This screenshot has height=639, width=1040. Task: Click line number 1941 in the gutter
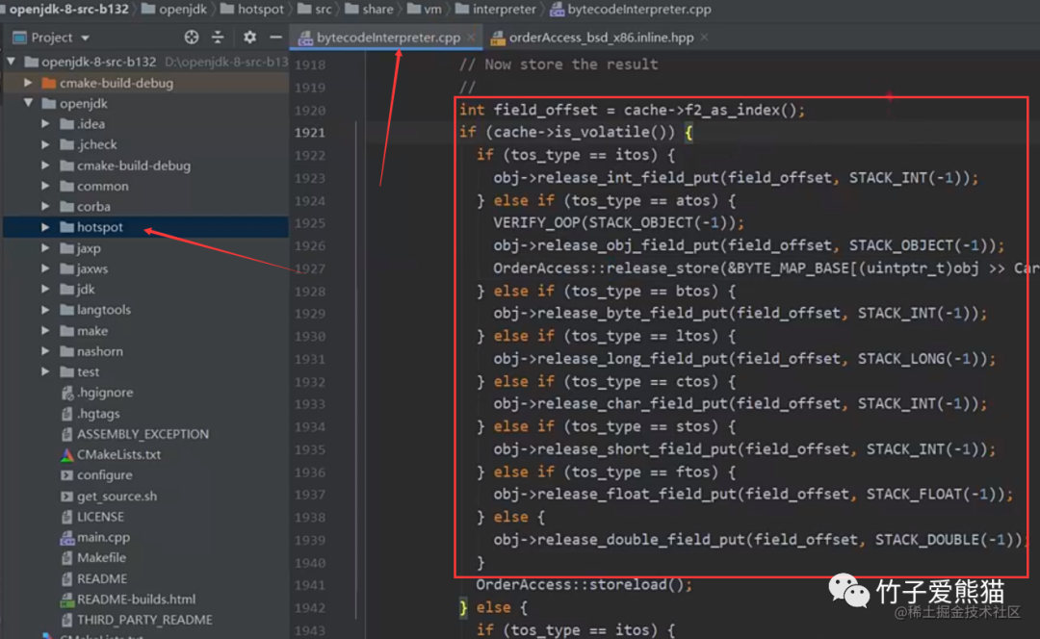point(310,585)
